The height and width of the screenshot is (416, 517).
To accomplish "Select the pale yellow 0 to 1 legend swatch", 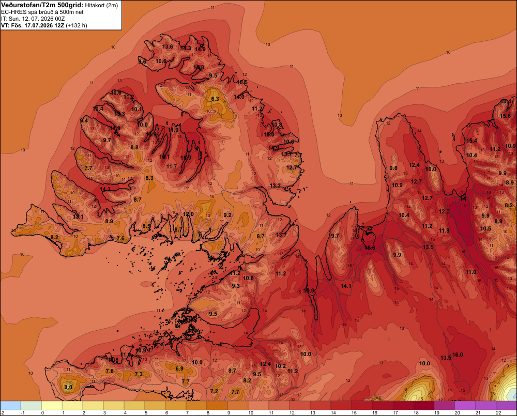I will [52, 406].
